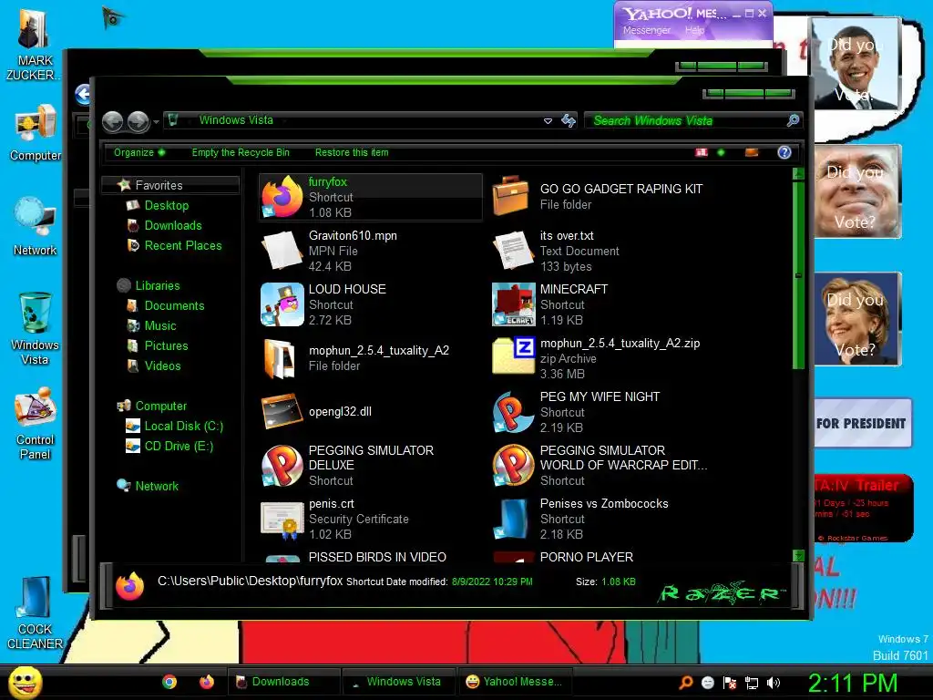Open the briefcase folder icon in the file list
933x700 pixels.
tap(511, 196)
